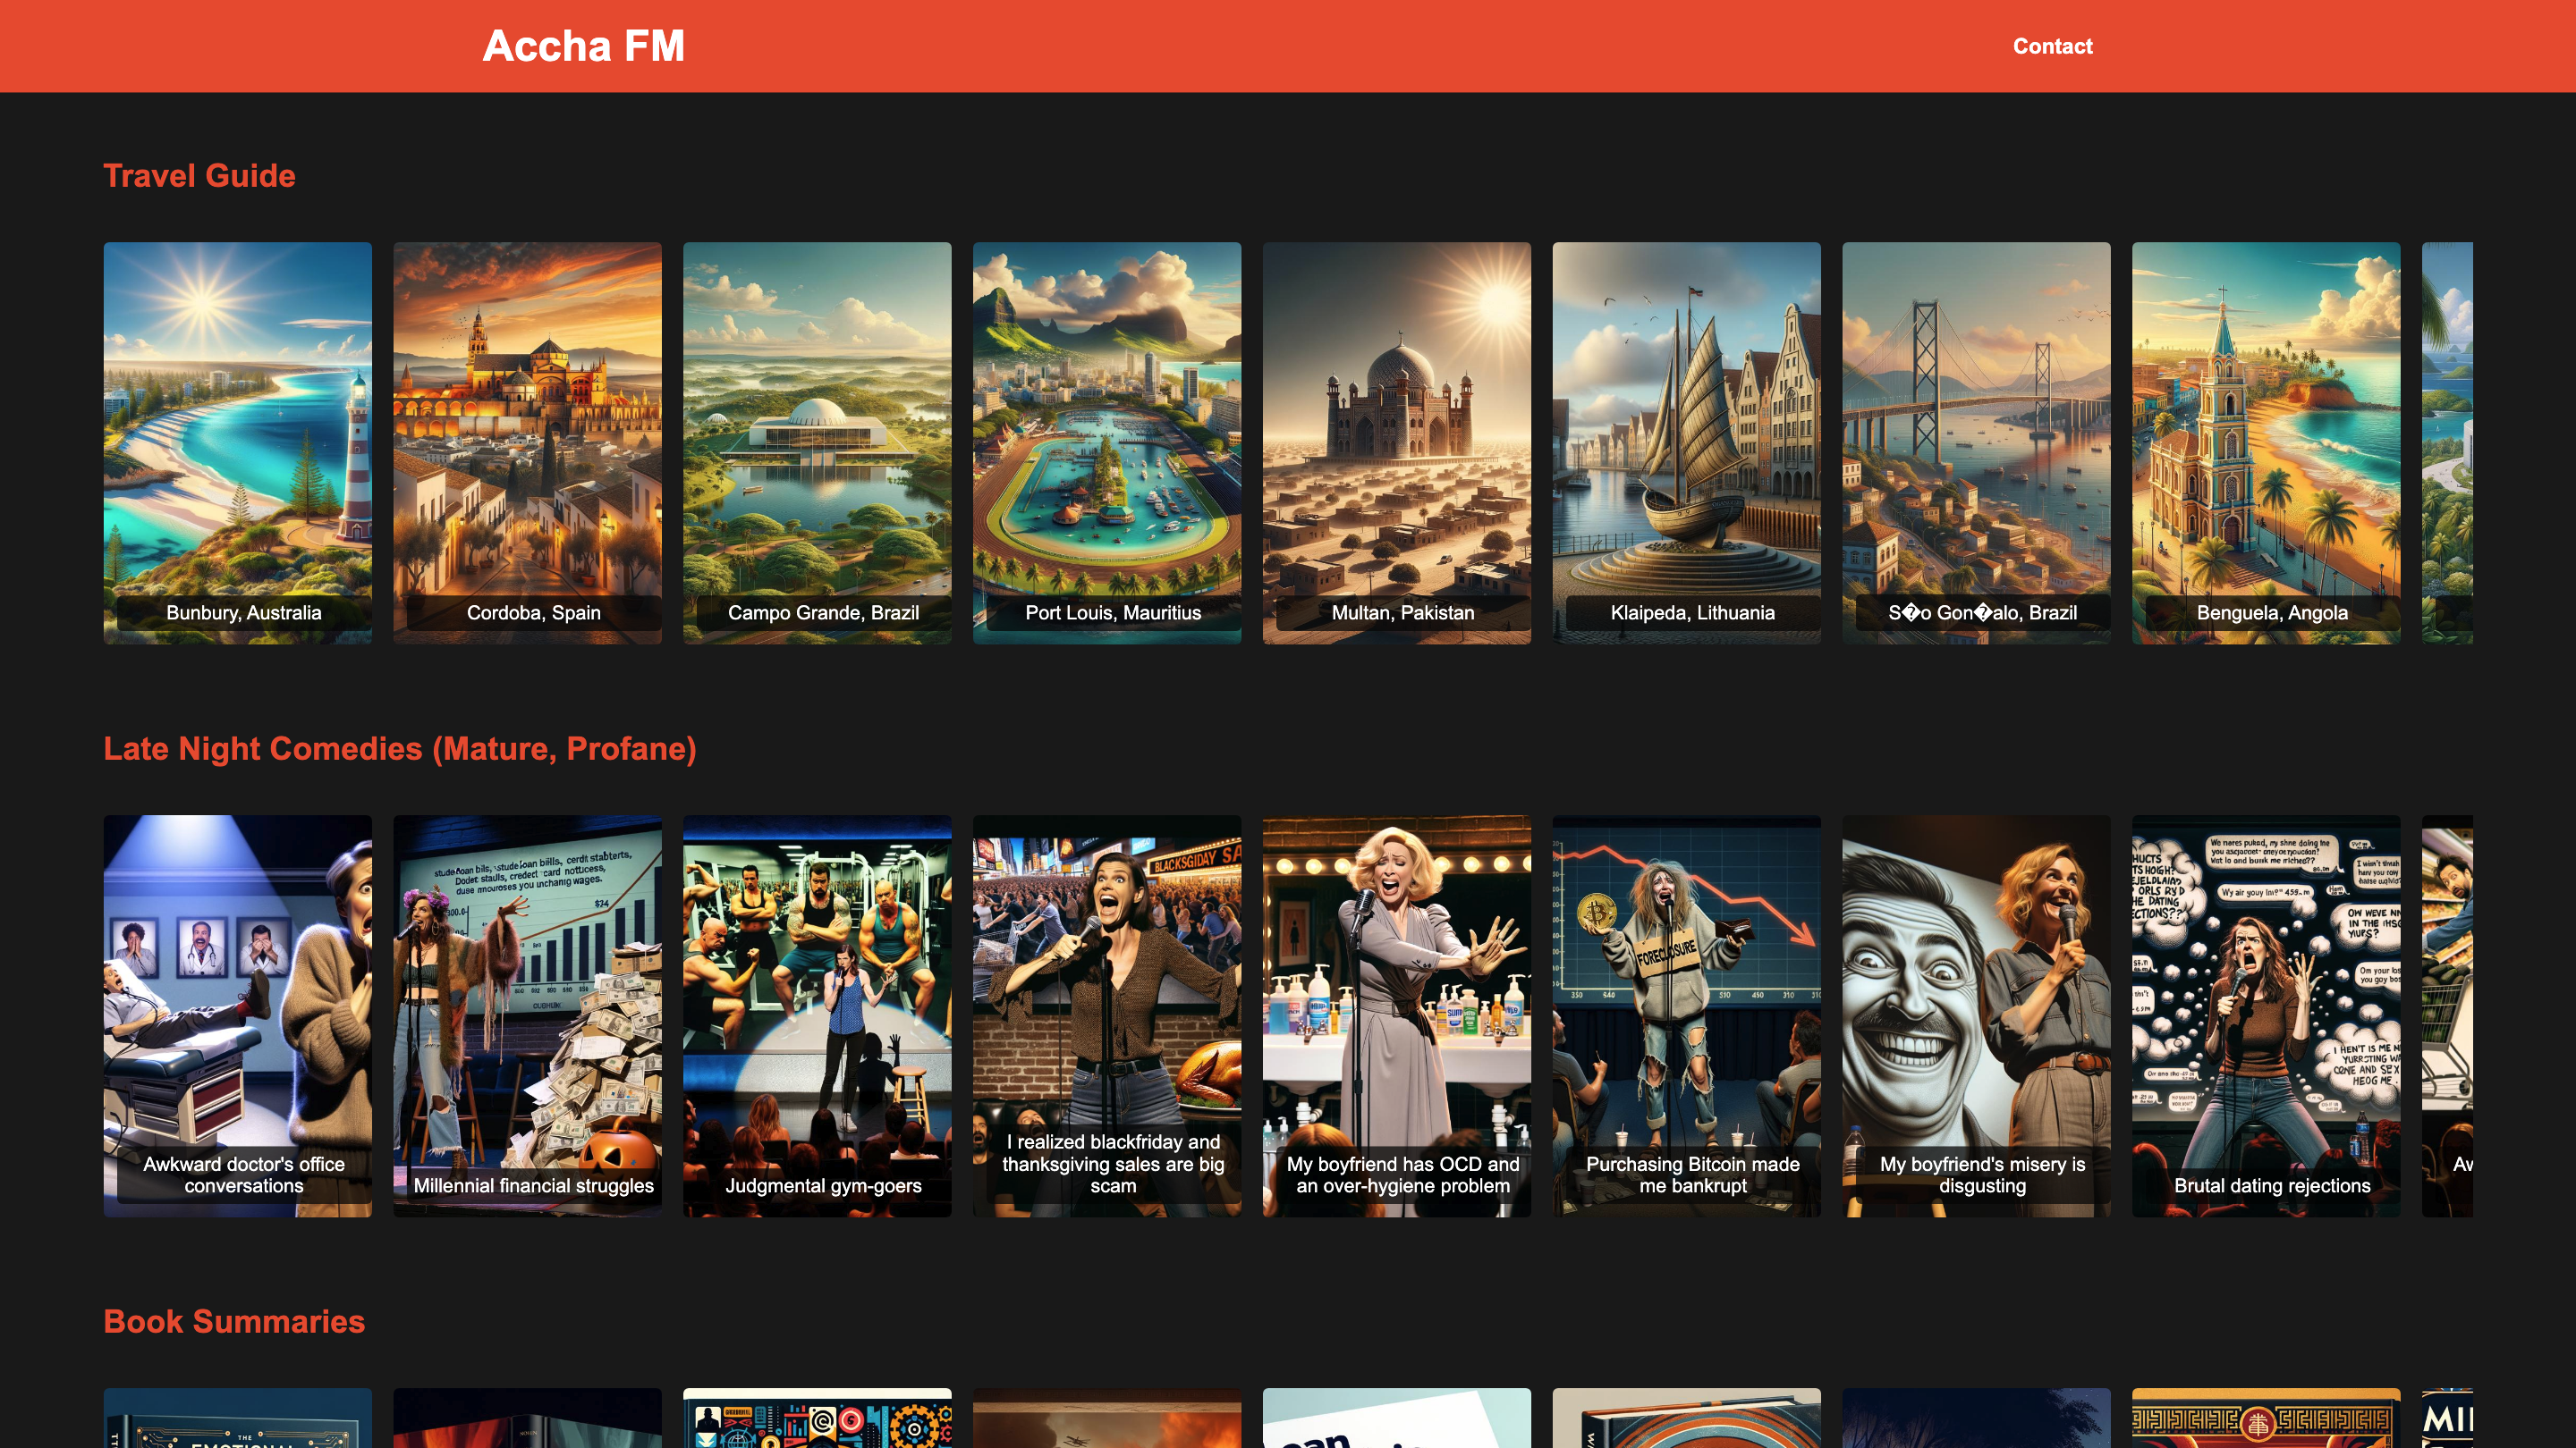Click the Late Night Comedies section heading
The width and height of the screenshot is (2576, 1448).
(x=400, y=748)
